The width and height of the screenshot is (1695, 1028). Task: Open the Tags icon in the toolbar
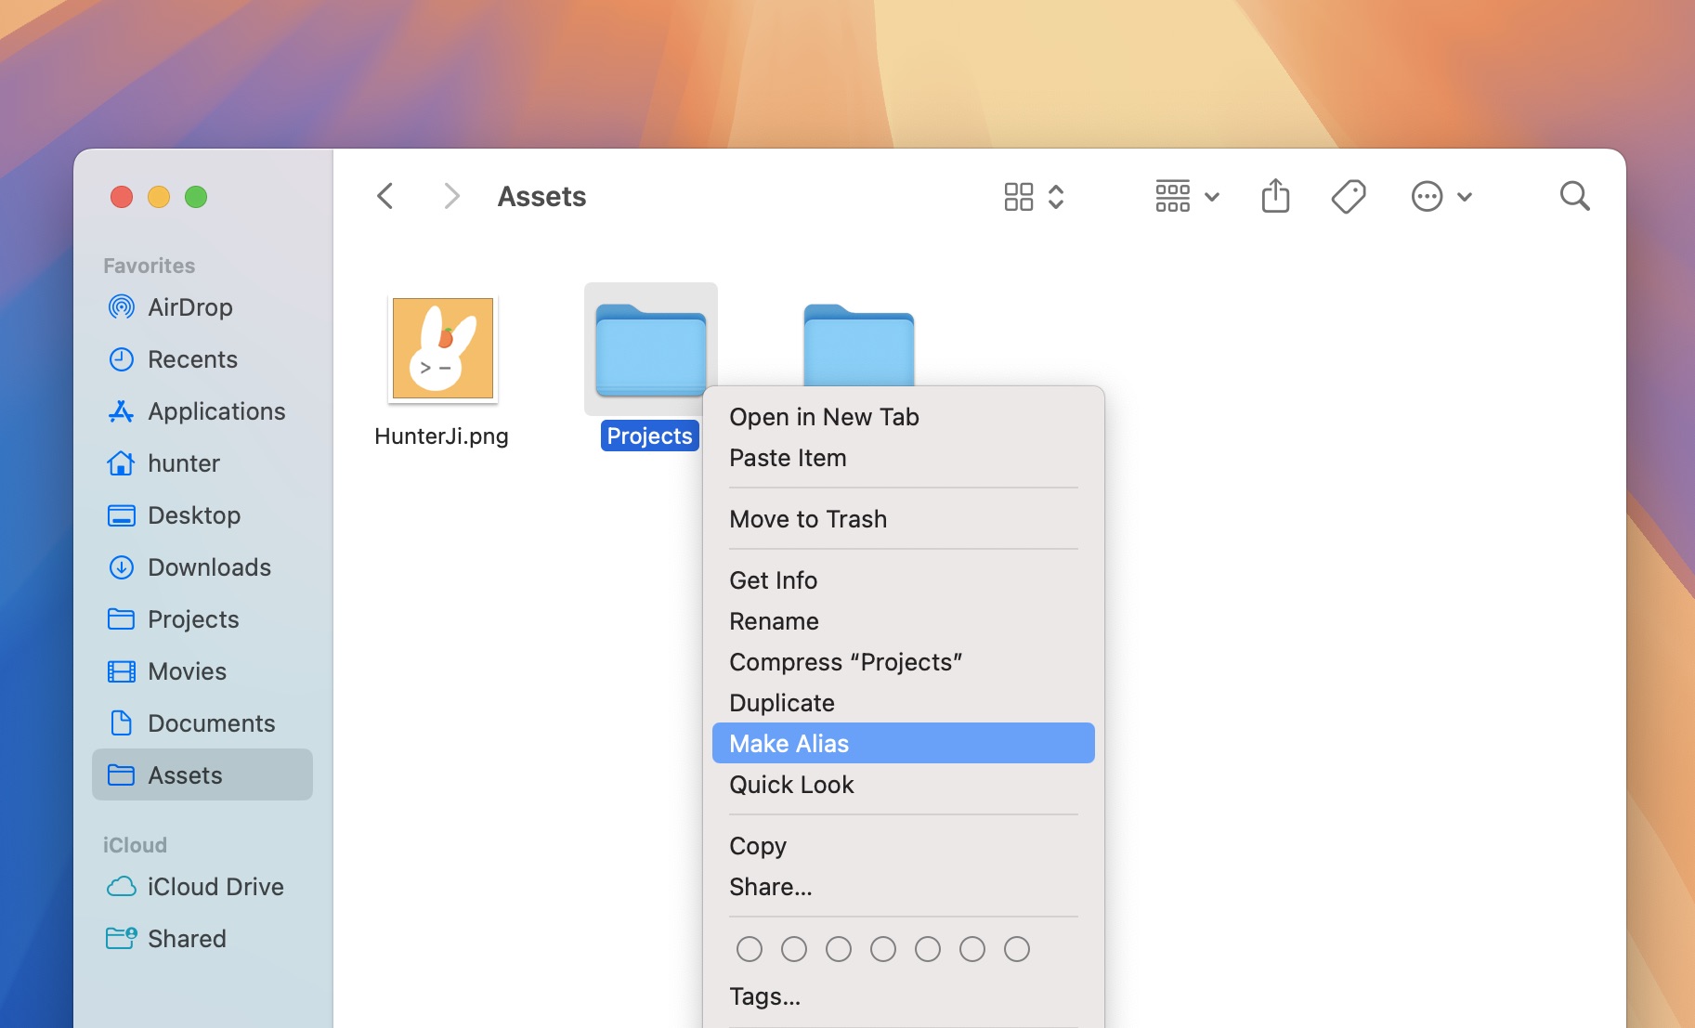(1349, 196)
